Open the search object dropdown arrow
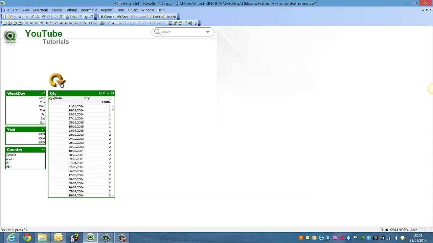The image size is (433, 243). (x=208, y=32)
